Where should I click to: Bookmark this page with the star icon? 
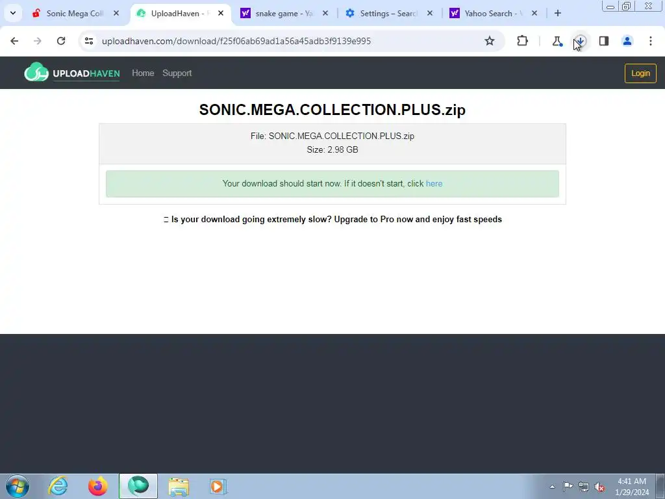pos(490,41)
